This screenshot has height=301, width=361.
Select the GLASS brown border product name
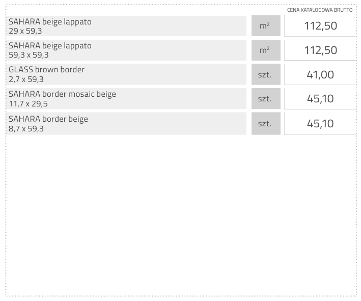click(46, 70)
